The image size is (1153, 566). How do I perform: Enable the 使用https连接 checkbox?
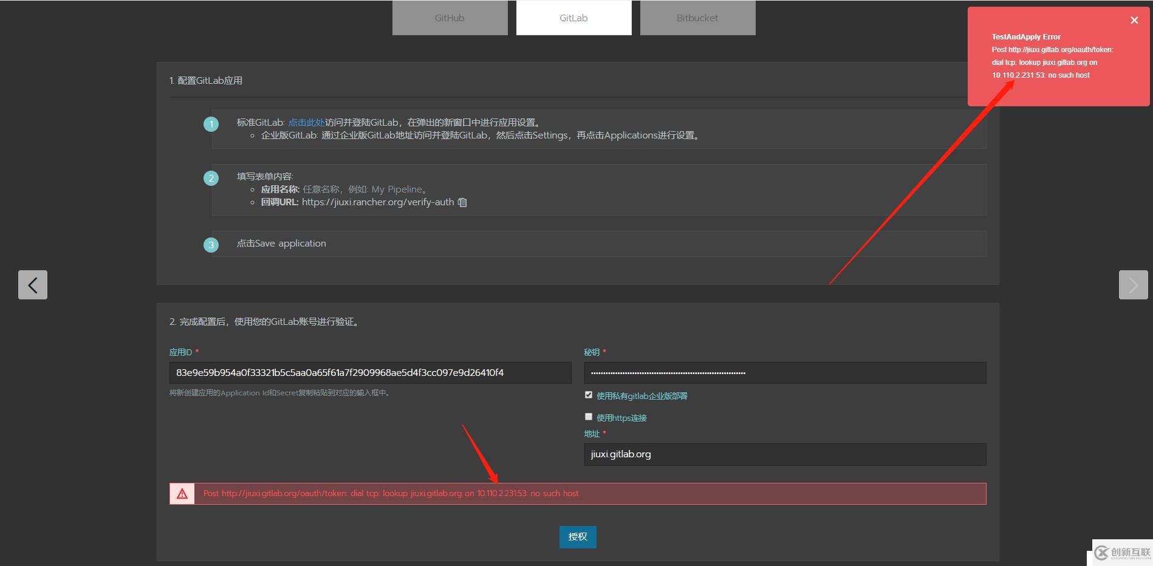click(x=588, y=416)
